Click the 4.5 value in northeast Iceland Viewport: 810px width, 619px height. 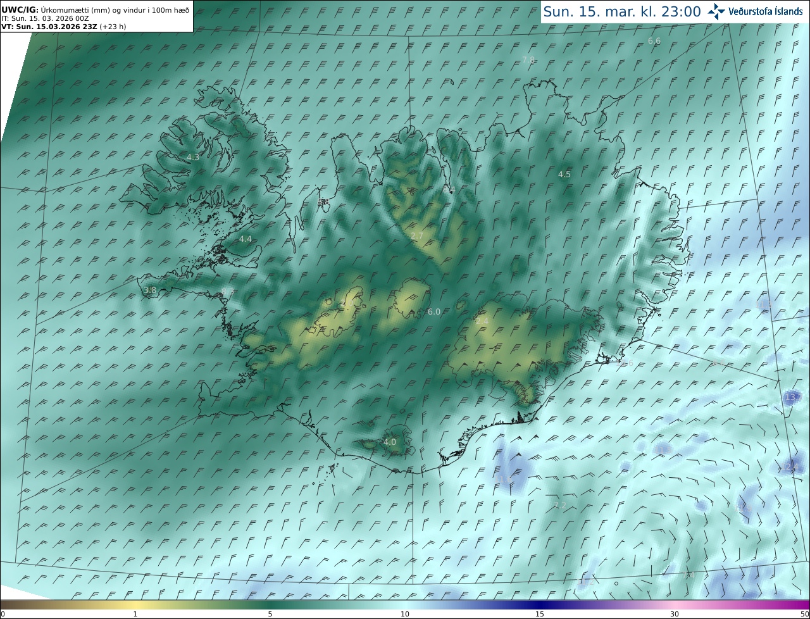(564, 174)
